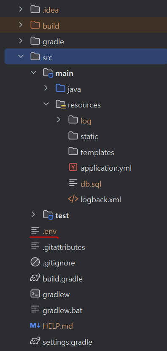Expand the log folder chevron
This screenshot has height=351, width=167.
point(59,120)
